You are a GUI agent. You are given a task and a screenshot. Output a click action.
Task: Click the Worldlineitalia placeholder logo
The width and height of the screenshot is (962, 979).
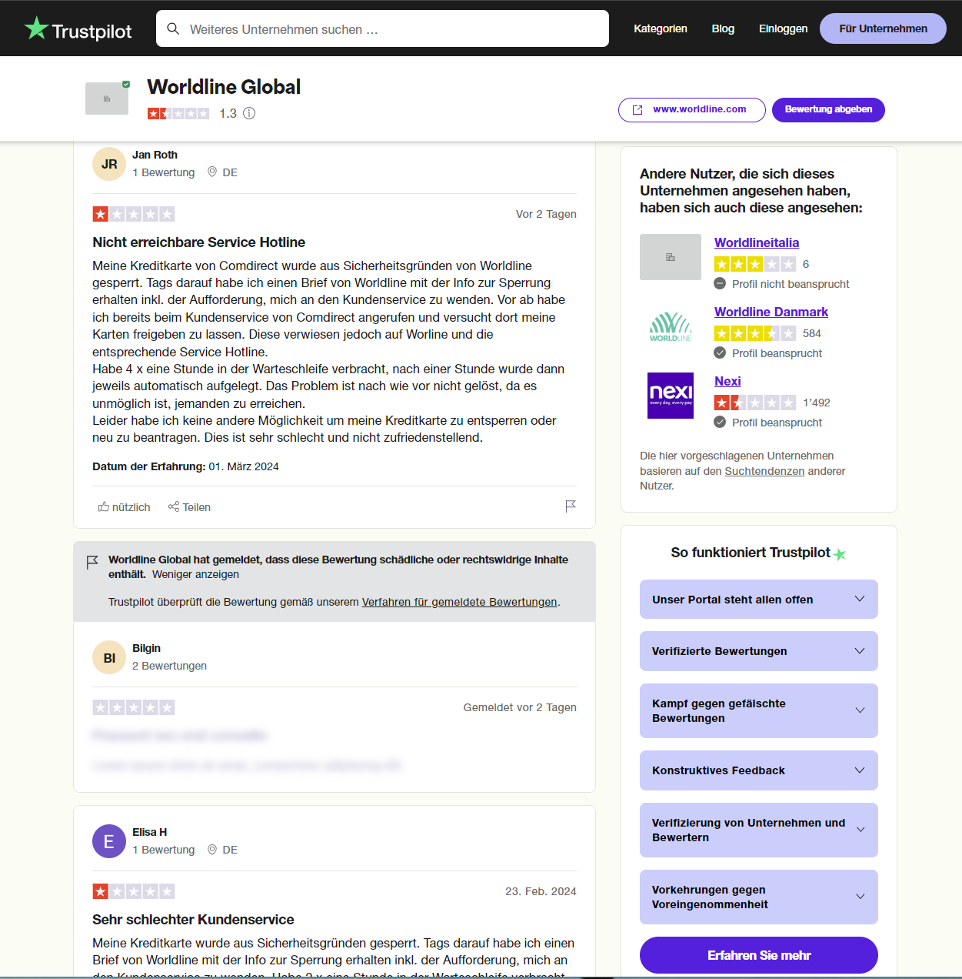pyautogui.click(x=671, y=257)
